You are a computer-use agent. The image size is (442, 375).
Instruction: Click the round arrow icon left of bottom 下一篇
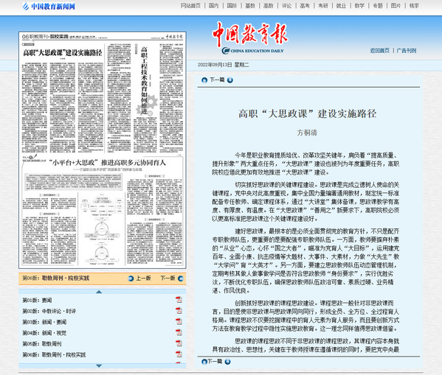(204, 362)
